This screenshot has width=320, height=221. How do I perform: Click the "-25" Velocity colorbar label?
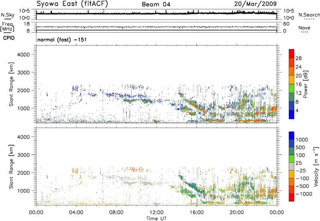(301, 170)
